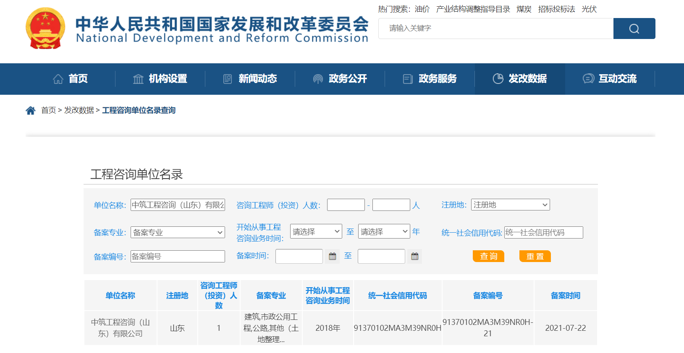Open the 政务服务 menu
The width and height of the screenshot is (684, 353).
[430, 79]
